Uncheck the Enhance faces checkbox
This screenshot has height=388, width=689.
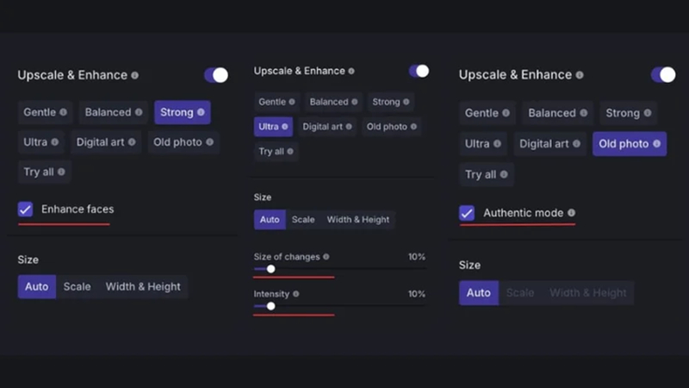(26, 209)
